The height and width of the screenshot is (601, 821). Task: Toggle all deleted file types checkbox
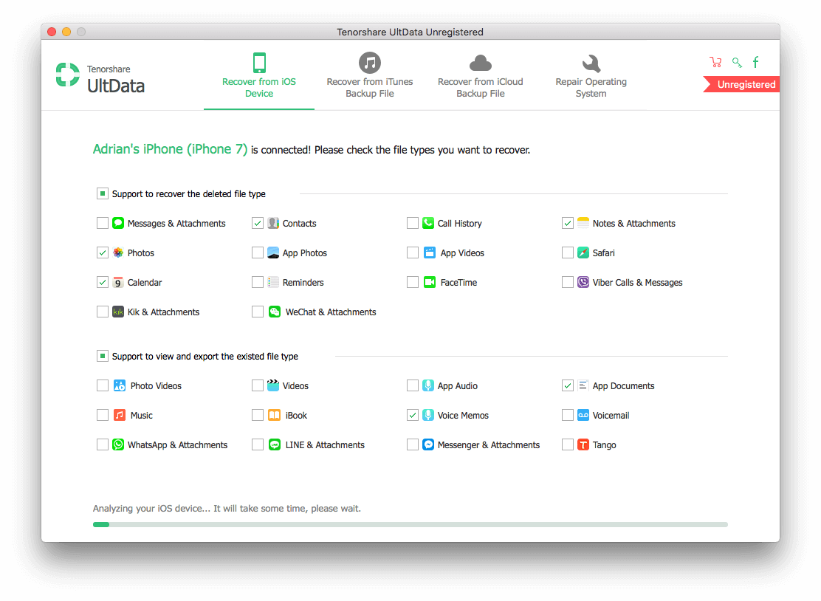(103, 193)
